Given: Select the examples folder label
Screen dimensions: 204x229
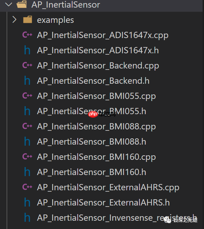Looking at the screenshot, I should point(55,20).
